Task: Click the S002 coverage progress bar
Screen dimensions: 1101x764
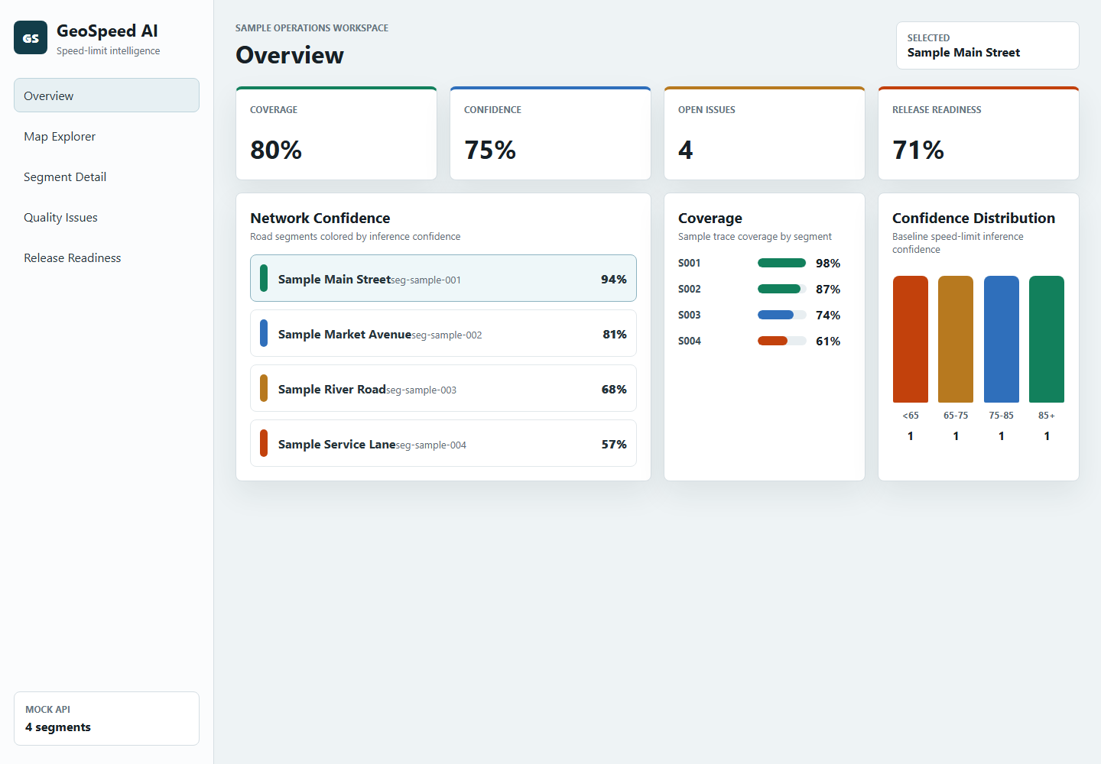Action: click(x=782, y=289)
